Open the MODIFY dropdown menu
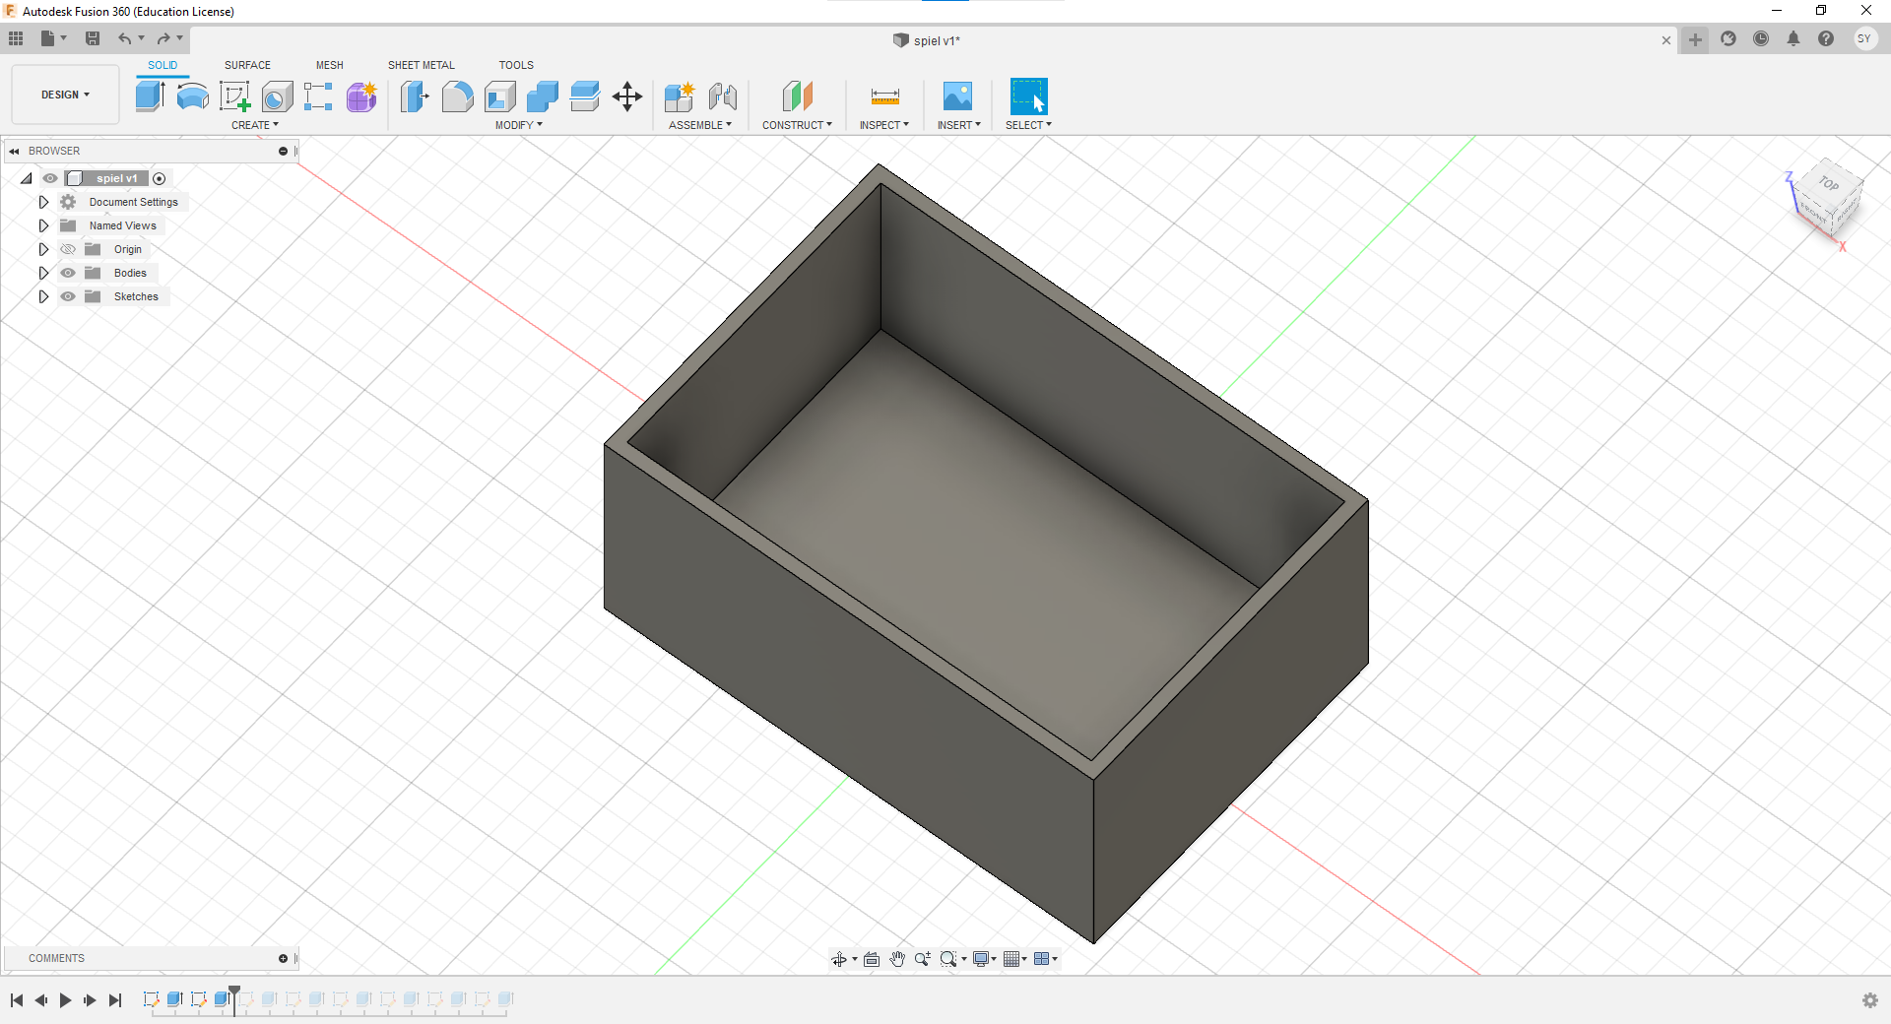Screen dimensions: 1891x1024 tap(519, 125)
